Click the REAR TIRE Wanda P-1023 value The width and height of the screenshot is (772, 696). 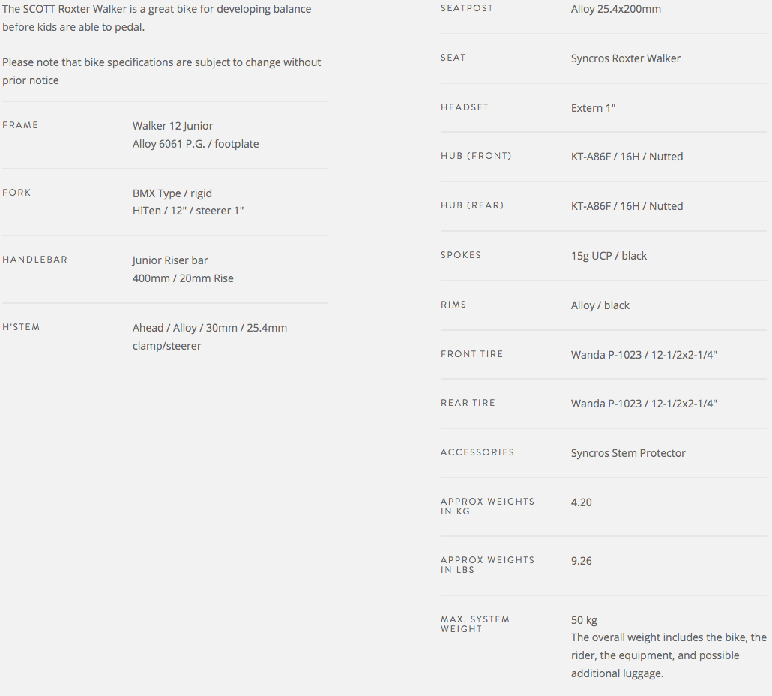tap(644, 403)
